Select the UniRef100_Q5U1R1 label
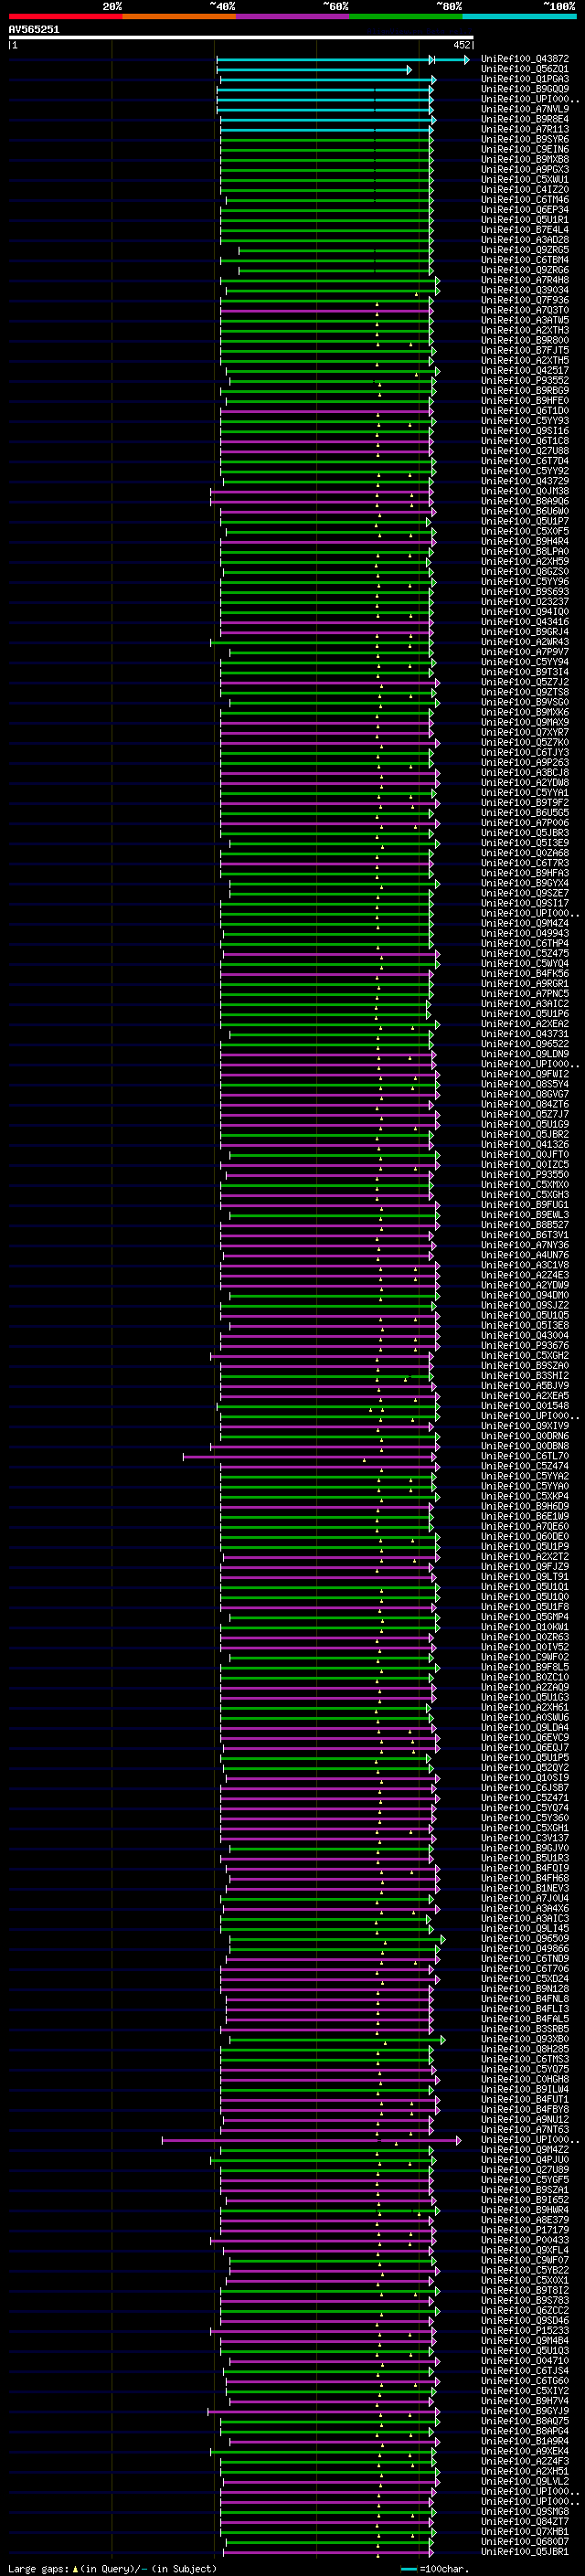 524,219
